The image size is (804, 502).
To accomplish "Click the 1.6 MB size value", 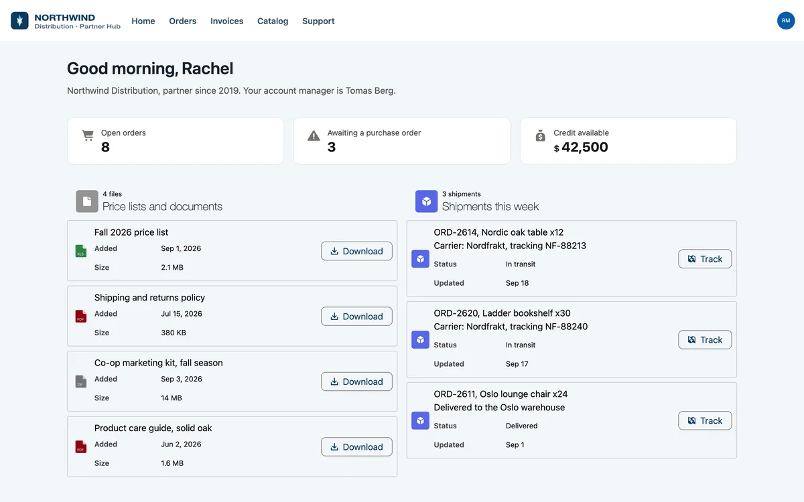I will 172,463.
